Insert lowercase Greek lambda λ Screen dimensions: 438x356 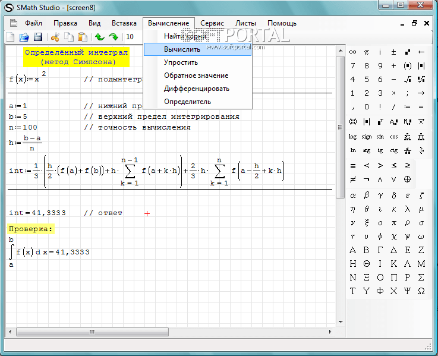point(408,209)
